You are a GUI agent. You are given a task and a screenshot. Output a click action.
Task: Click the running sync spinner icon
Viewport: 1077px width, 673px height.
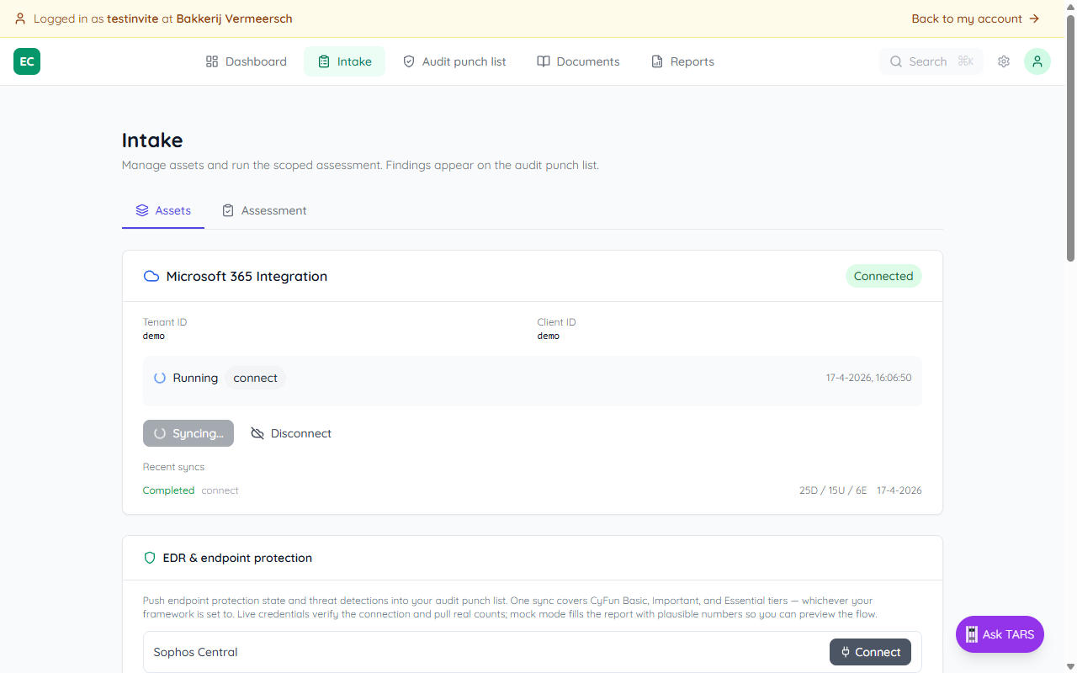click(160, 378)
